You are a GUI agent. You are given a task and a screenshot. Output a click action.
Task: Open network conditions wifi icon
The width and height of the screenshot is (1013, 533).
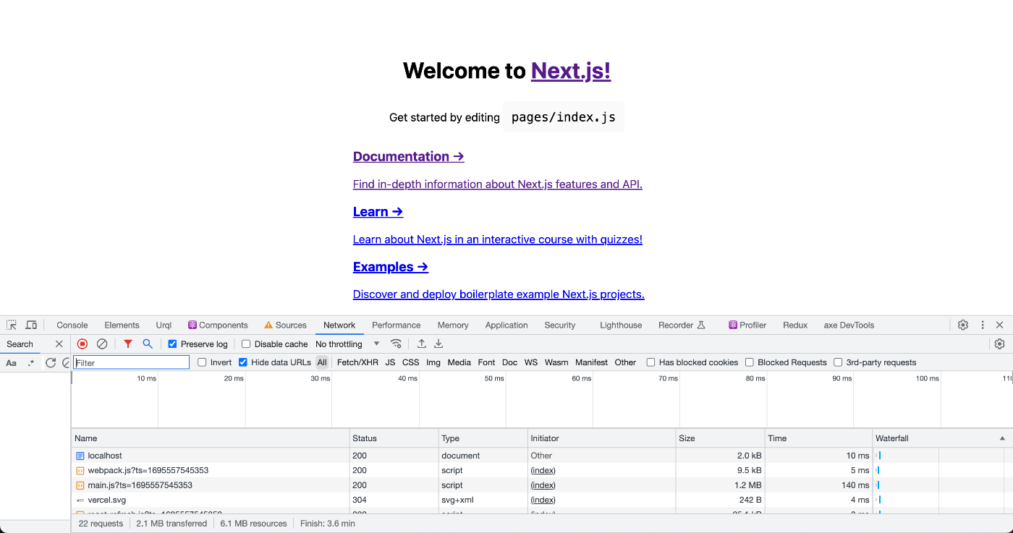click(x=396, y=344)
